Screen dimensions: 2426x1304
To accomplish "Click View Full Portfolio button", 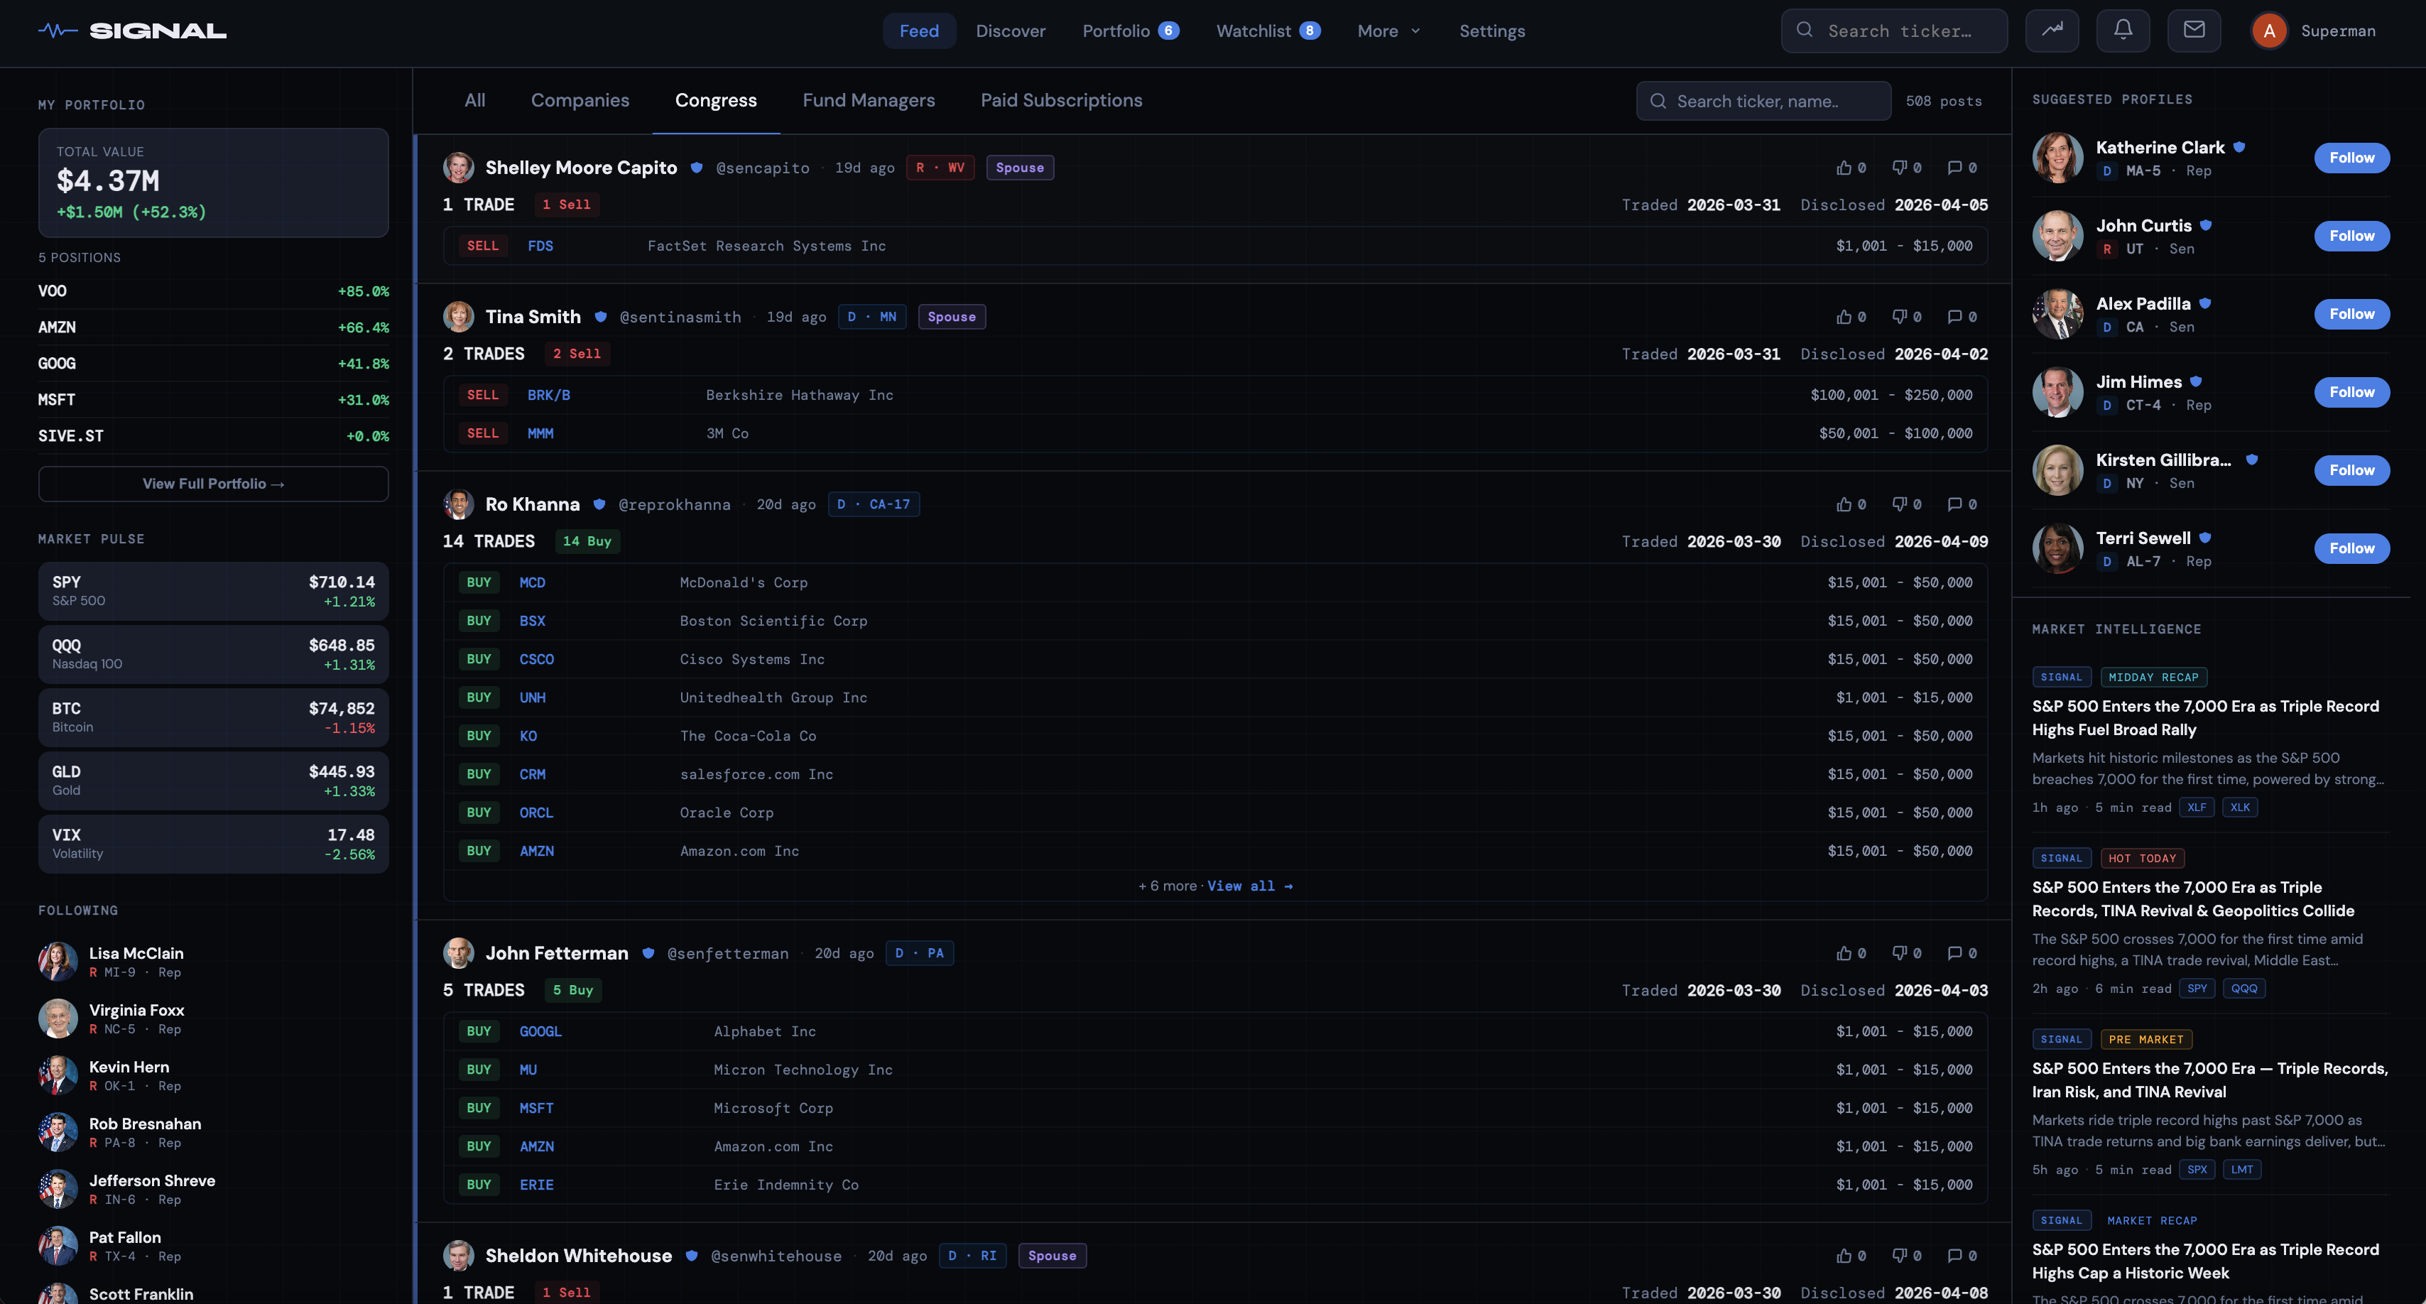I will click(x=213, y=484).
